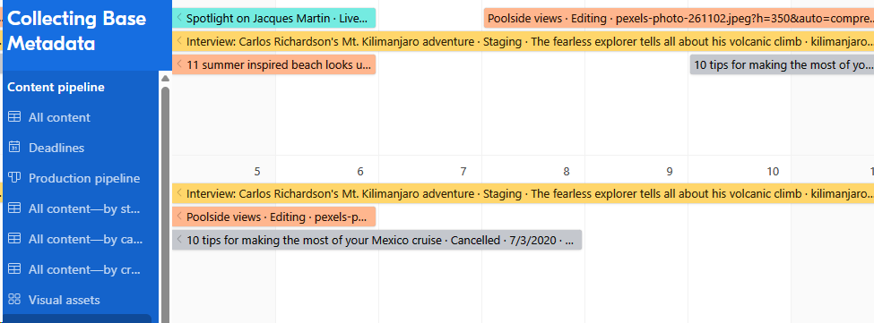Image resolution: width=874 pixels, height=323 pixels.
Task: Click the grid icon beside All content—by cr...
Action: pos(15,269)
